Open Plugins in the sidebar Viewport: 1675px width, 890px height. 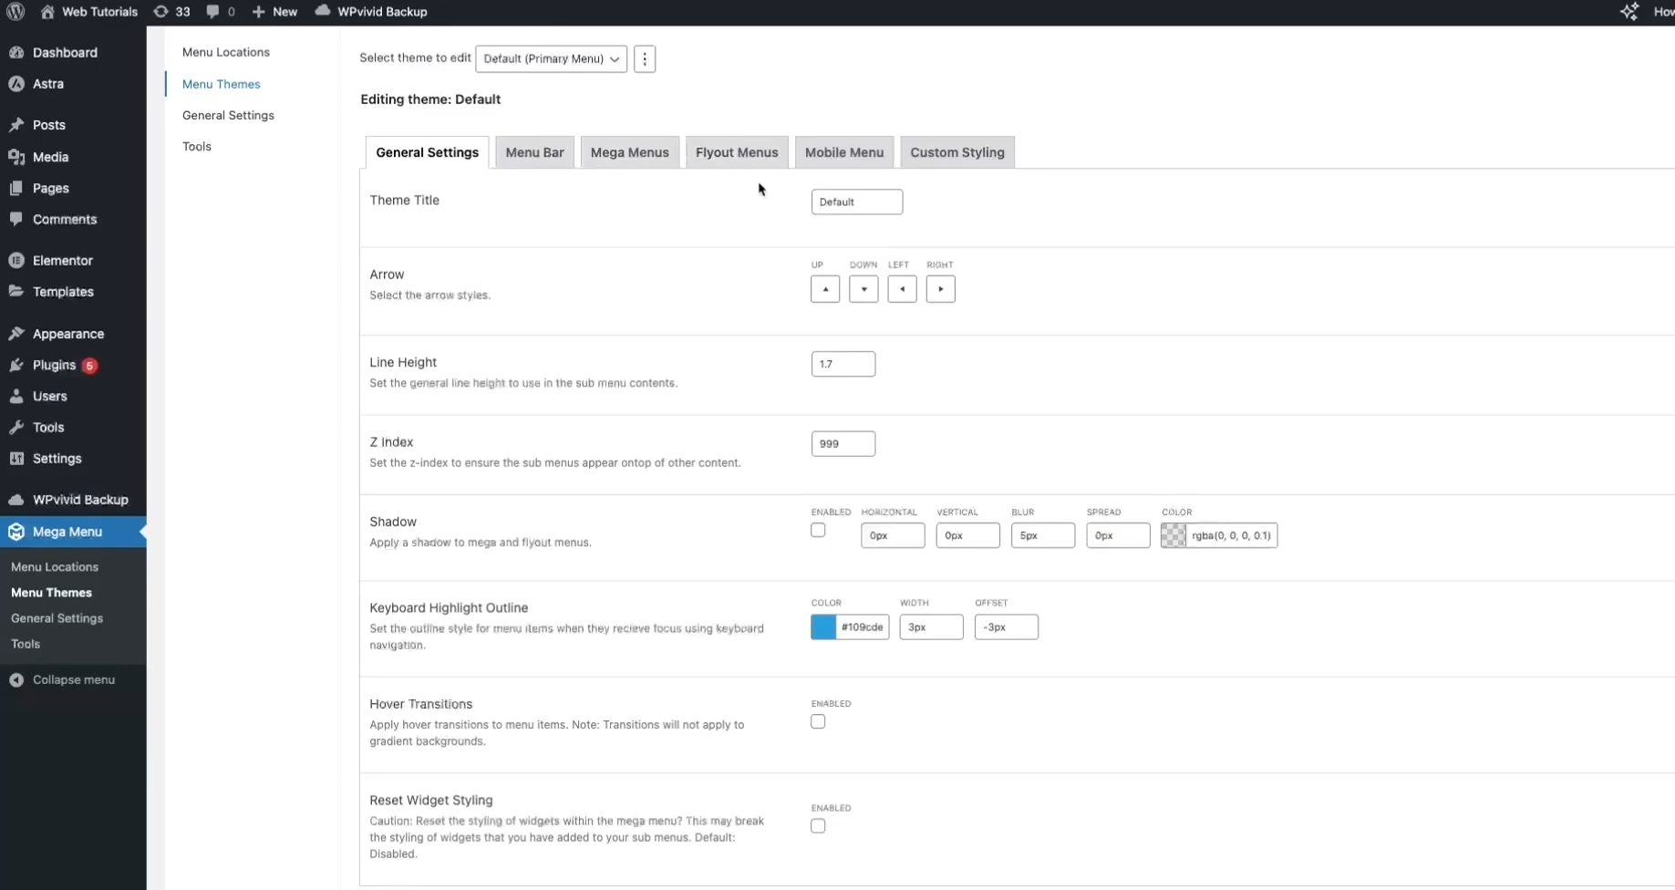coord(54,365)
